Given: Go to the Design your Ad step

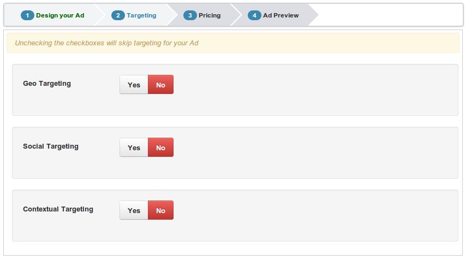Looking at the screenshot, I should pyautogui.click(x=60, y=15).
